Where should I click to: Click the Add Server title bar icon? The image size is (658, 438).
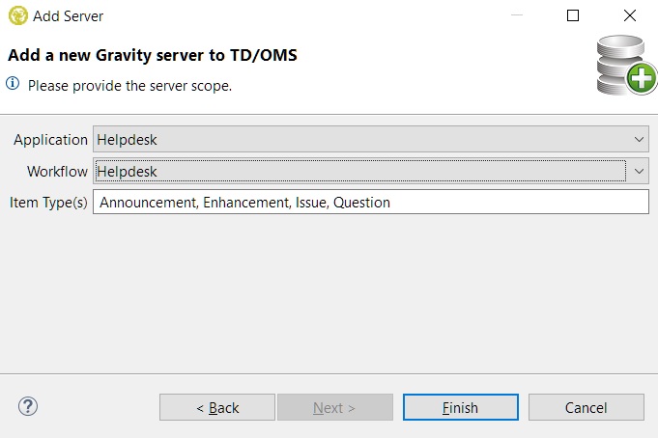(17, 15)
